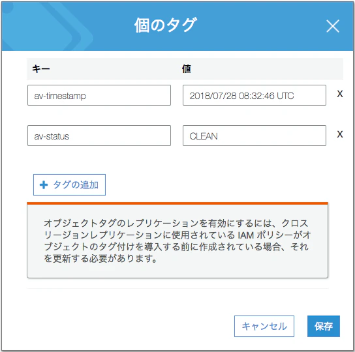Remove the av-status tag row
355x352 pixels.
point(339,134)
